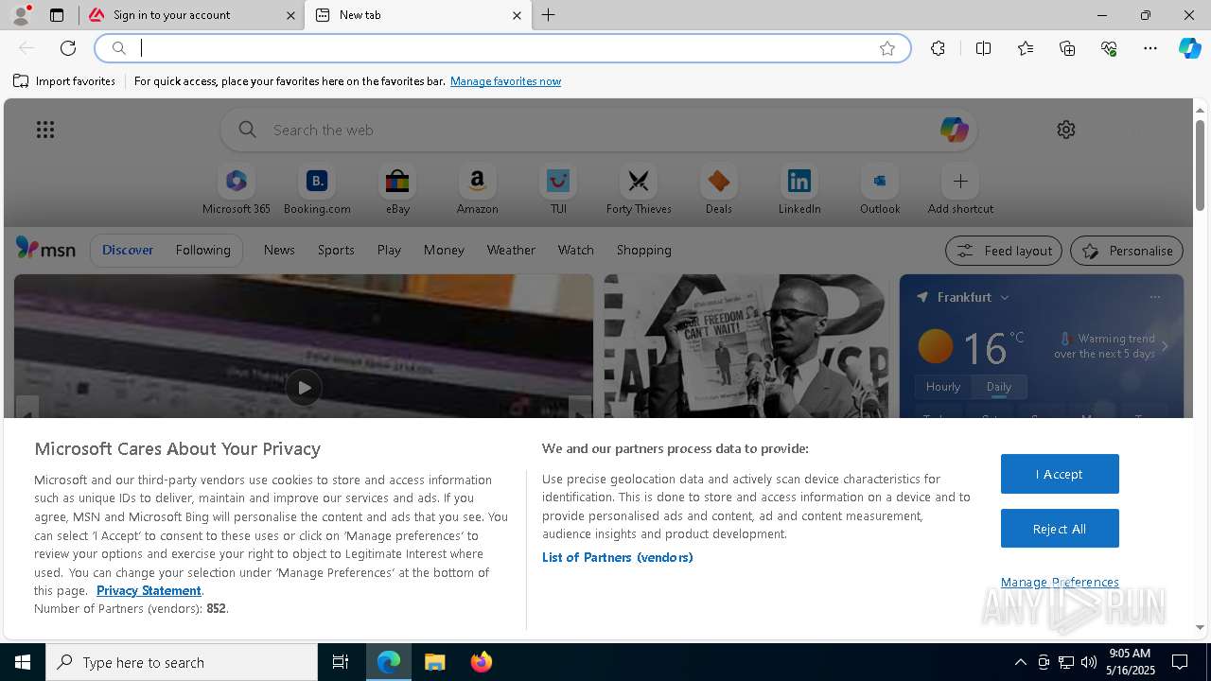Open the Play menu item

point(389,250)
